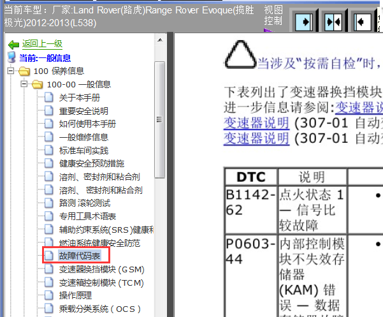The width and height of the screenshot is (383, 317).
Task: Follow the second 变速器说明 hyperlink
Action: click(256, 138)
